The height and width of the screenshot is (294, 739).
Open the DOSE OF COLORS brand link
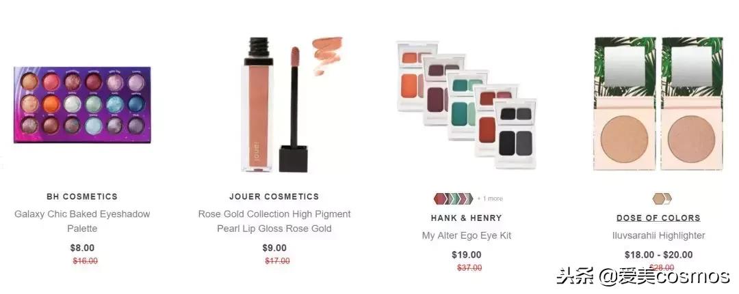pyautogui.click(x=658, y=218)
